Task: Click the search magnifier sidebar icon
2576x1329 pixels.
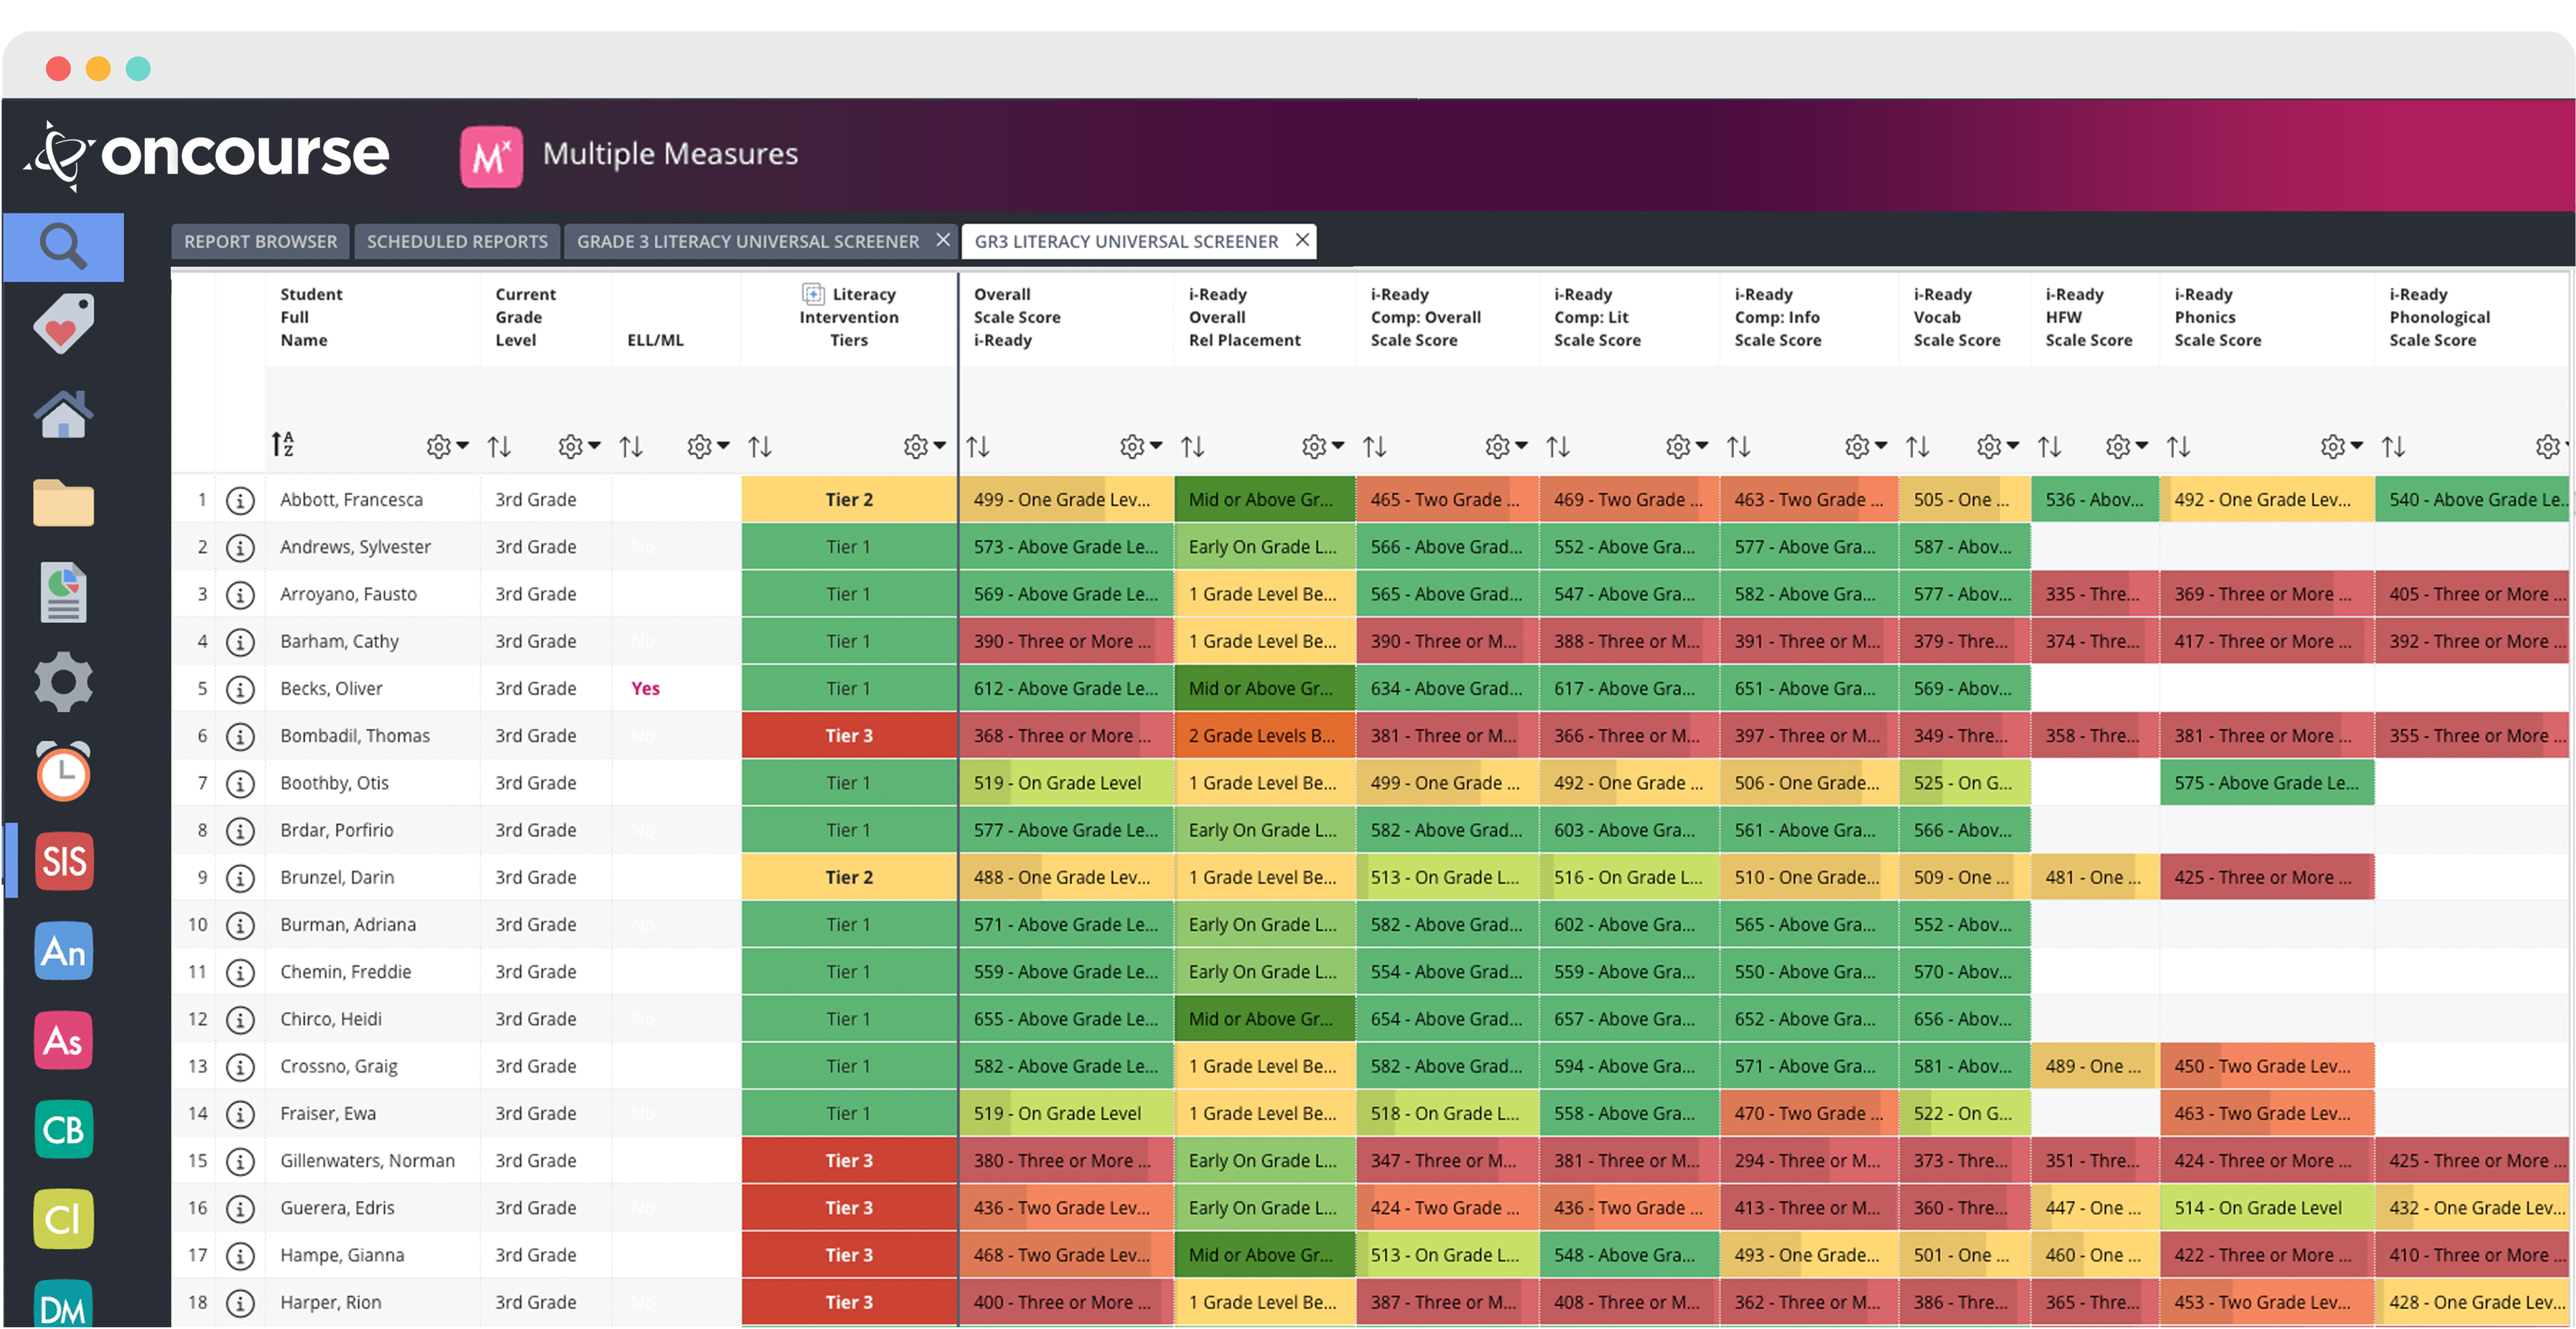Action: pos(63,246)
